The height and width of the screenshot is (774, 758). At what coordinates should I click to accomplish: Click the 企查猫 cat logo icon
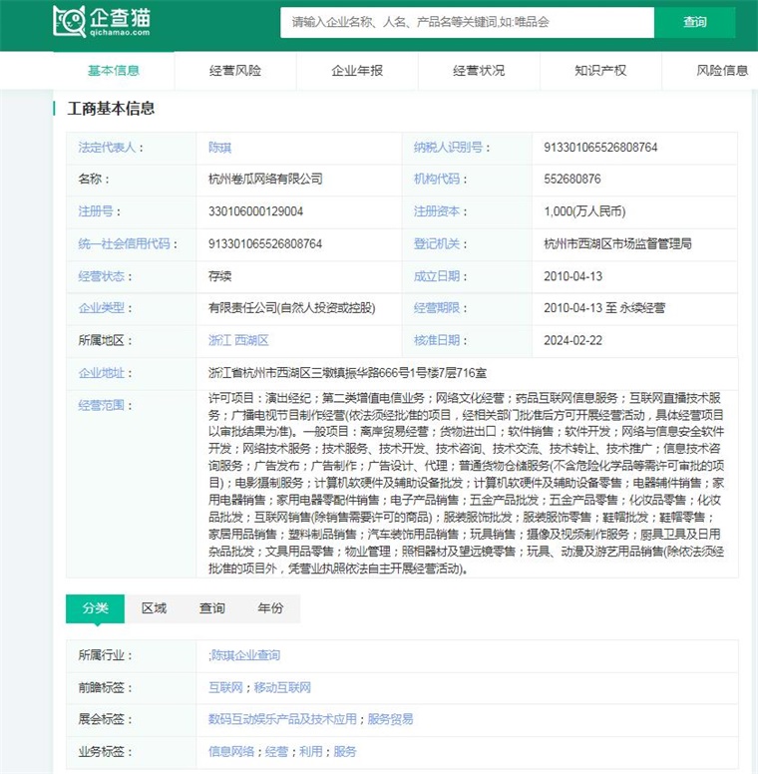coord(70,21)
